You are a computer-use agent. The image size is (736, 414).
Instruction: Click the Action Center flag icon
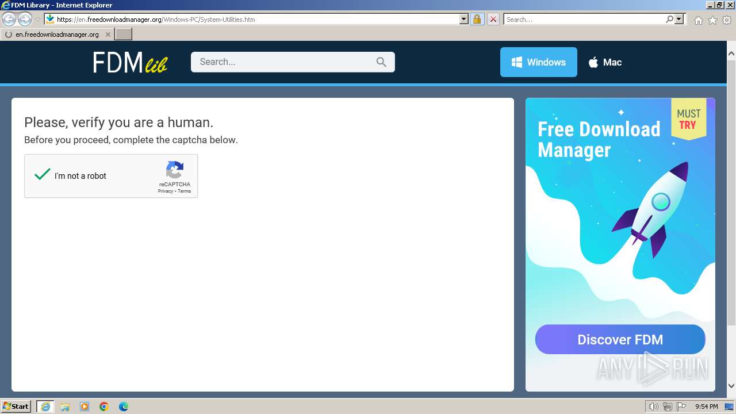click(681, 407)
